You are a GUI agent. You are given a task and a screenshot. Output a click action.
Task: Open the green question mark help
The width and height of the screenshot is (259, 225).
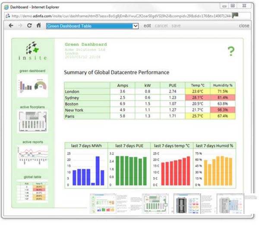pos(231,52)
